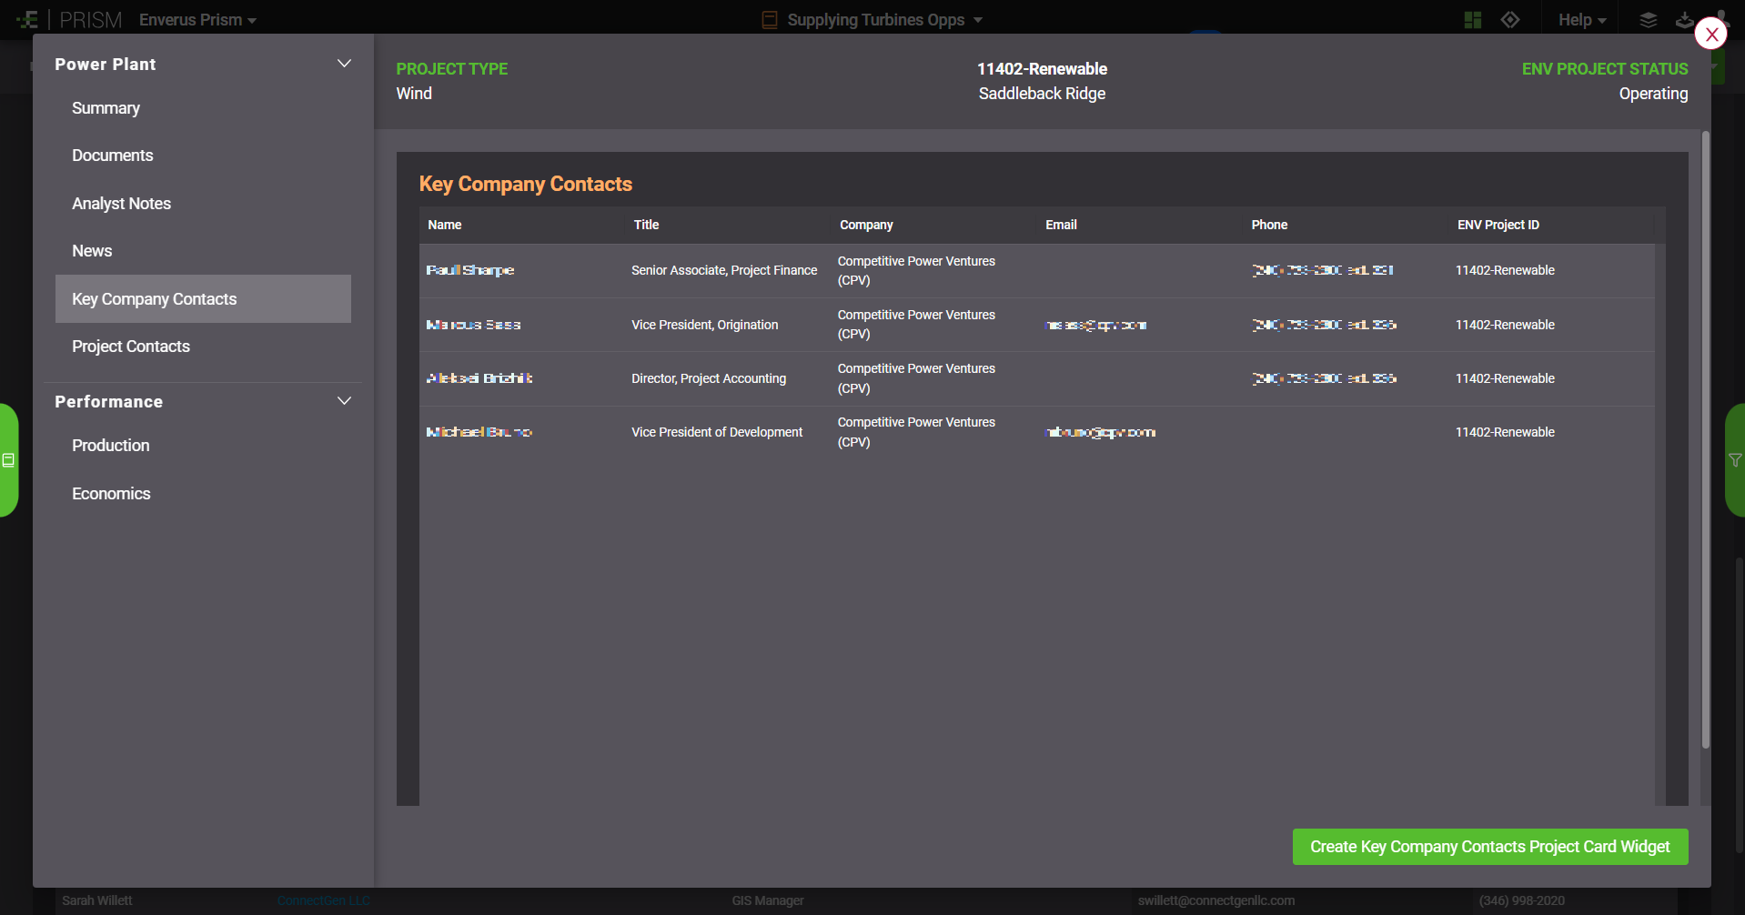
Task: Click the Enverus logo icon
Action: pyautogui.click(x=27, y=20)
